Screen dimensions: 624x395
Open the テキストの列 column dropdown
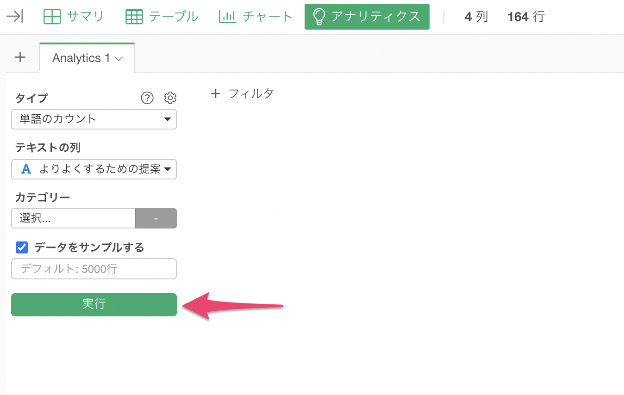pyautogui.click(x=94, y=169)
